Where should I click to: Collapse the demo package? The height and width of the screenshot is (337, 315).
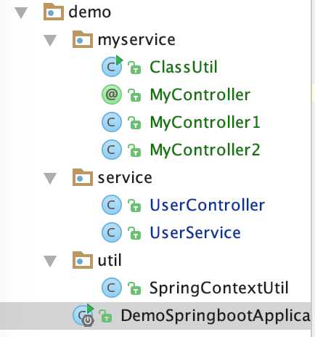coord(21,12)
